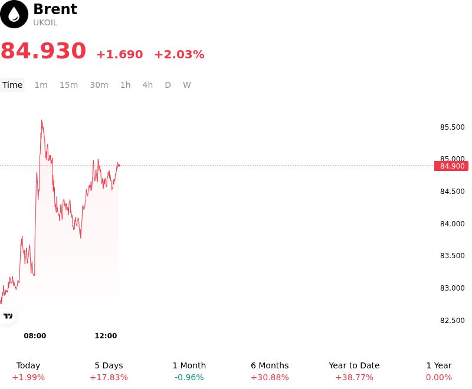The height and width of the screenshot is (389, 472).
Task: Switch chart to 1h interval
Action: [126, 85]
